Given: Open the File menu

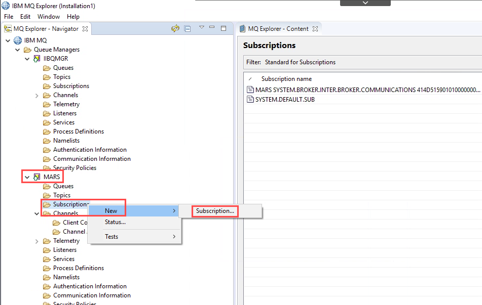Looking at the screenshot, I should coord(9,17).
